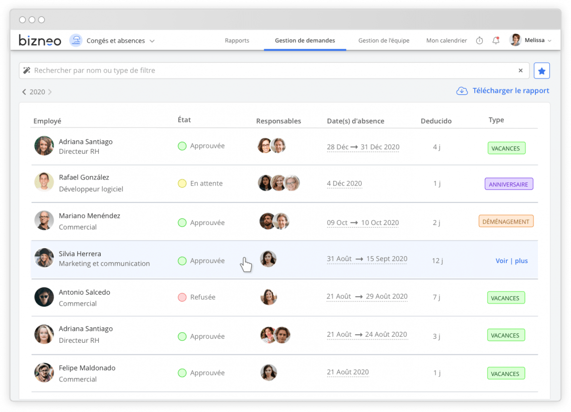Click the DÉMÉNAGEMENT type tag
571x412 pixels.
tap(506, 222)
